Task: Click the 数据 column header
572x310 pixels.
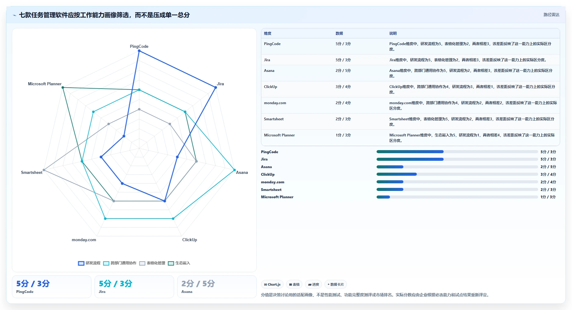Action: (339, 33)
